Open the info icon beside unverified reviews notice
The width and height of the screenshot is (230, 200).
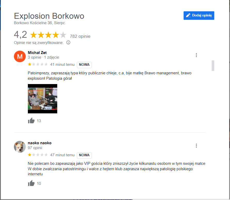pyautogui.click(x=68, y=42)
